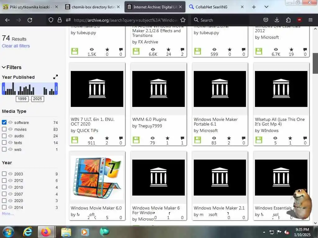Screen dimensions: 318x238
Task: Switch to Pliki użytkownika ksiazki tab
Action: [30, 7]
